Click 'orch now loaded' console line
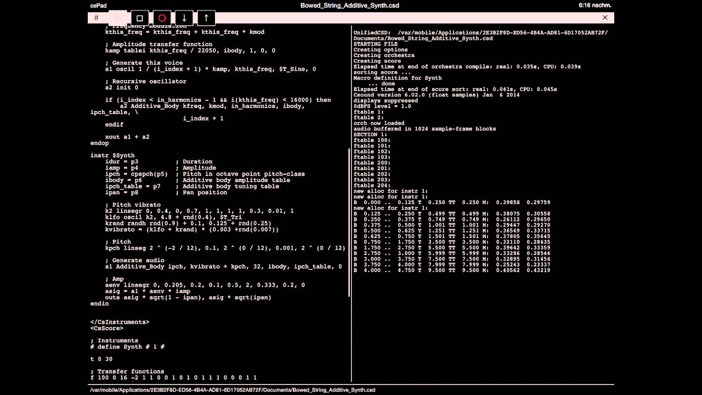The width and height of the screenshot is (702, 395). [x=379, y=123]
